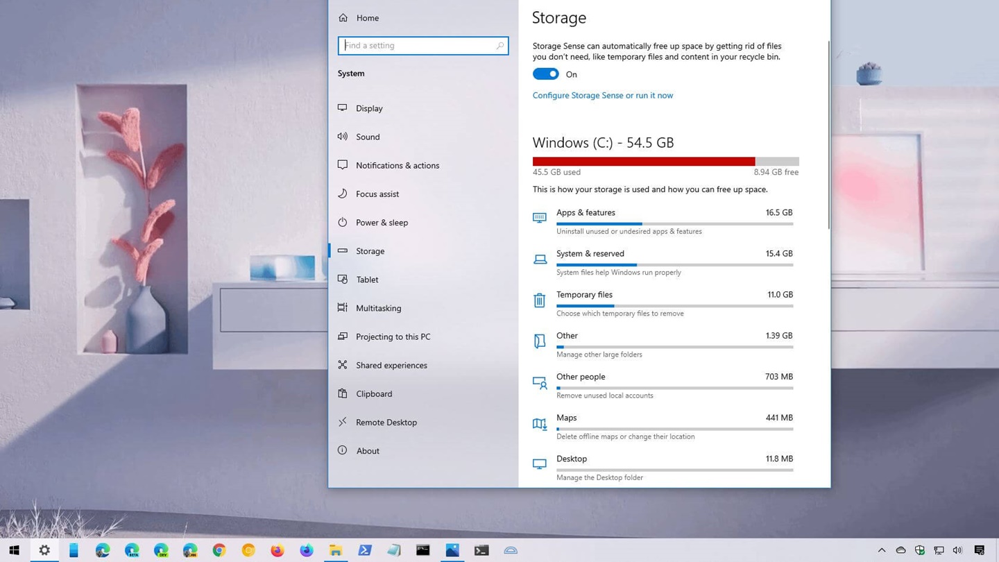Open the Windows Start menu
The height and width of the screenshot is (562, 999).
[14, 550]
